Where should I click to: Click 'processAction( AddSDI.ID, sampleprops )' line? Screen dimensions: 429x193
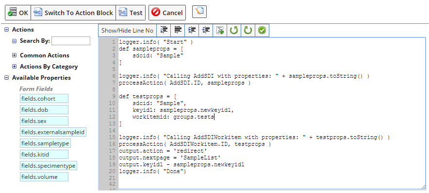[x=185, y=83]
